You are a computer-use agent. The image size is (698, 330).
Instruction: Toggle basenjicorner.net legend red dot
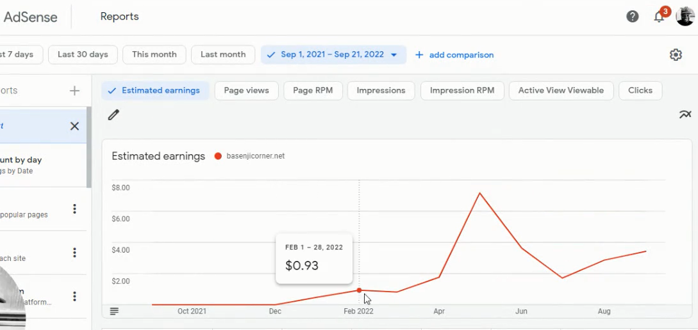coord(218,156)
